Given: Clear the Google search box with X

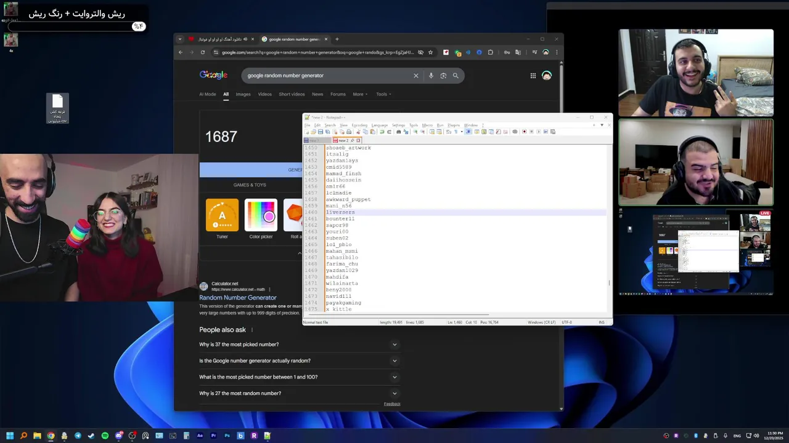Looking at the screenshot, I should tap(415, 76).
